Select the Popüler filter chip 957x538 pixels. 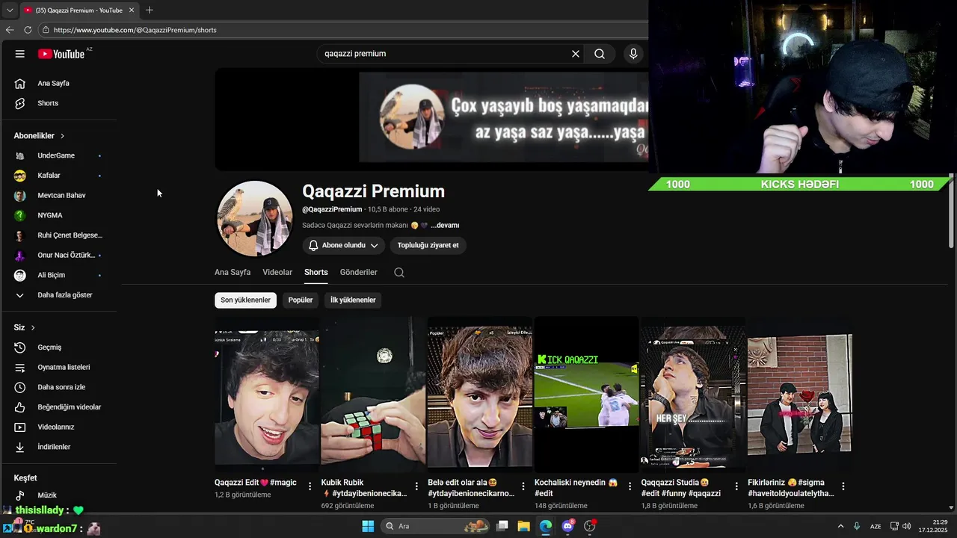tap(301, 300)
